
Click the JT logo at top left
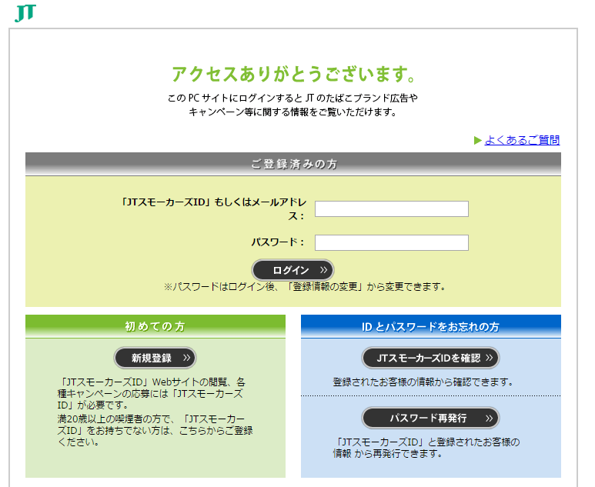pyautogui.click(x=25, y=13)
